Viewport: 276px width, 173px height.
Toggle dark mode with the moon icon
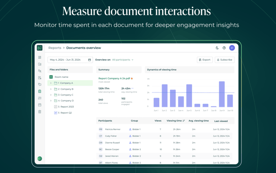(x=217, y=48)
